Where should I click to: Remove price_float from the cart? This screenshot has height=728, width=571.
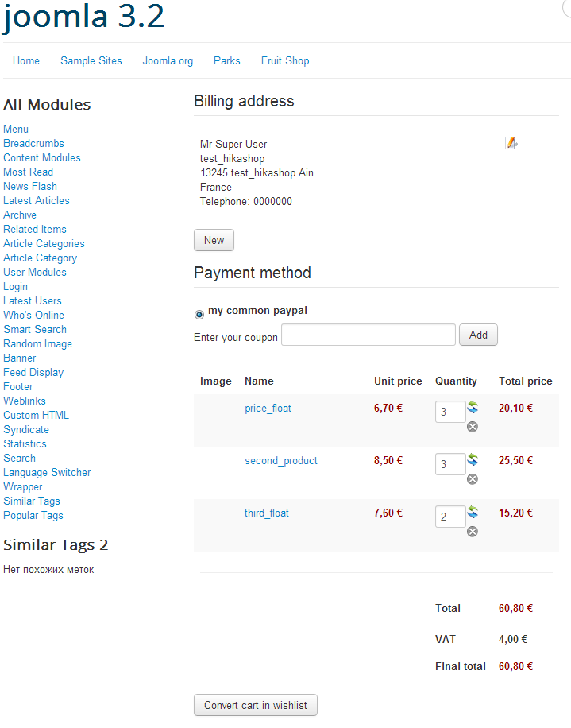pos(473,427)
